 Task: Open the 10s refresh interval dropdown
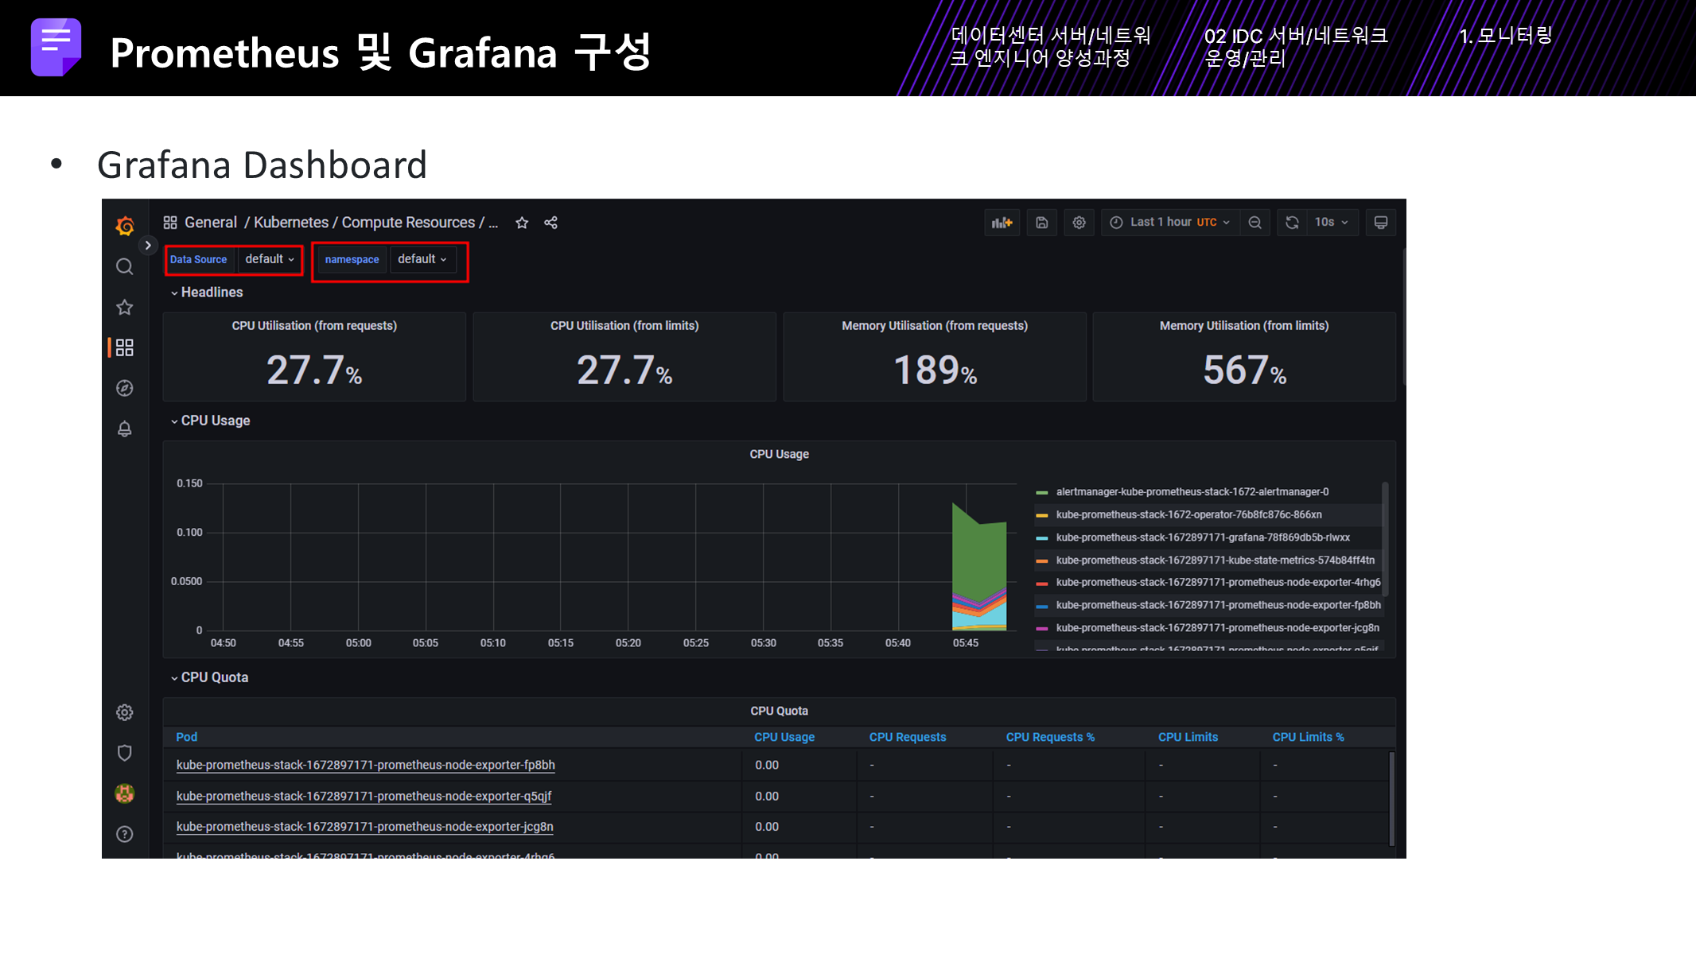1331,223
